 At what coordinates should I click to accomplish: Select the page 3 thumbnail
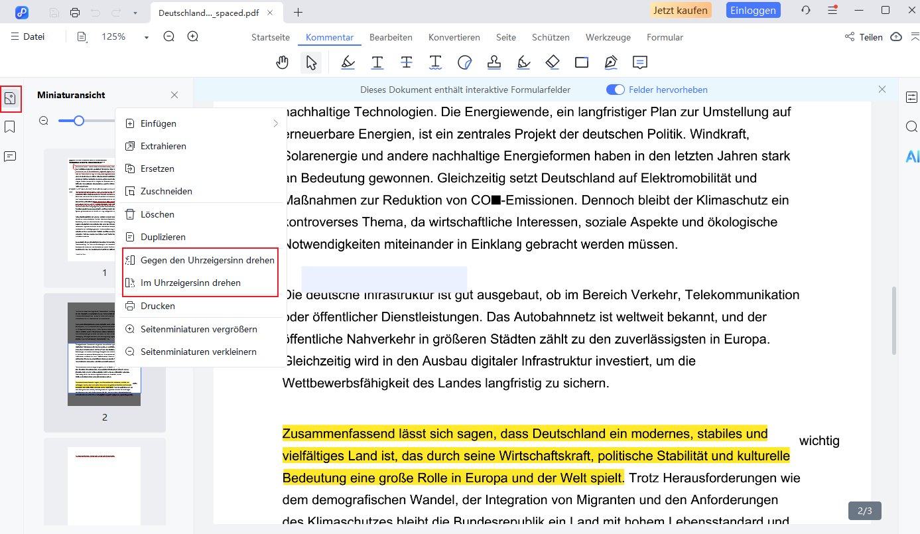tap(104, 484)
